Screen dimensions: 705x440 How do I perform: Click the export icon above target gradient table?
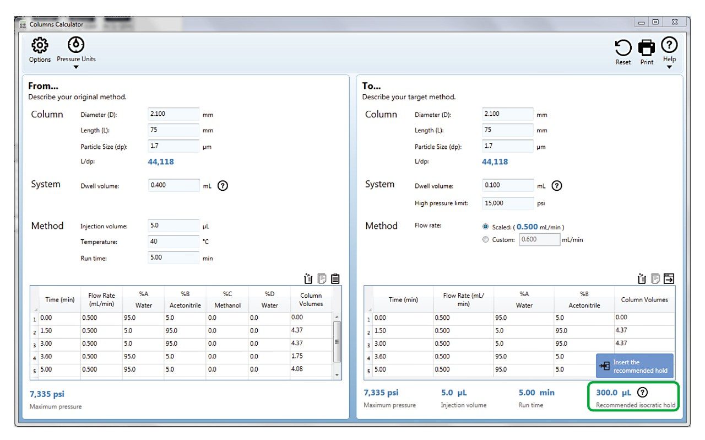[x=669, y=279]
